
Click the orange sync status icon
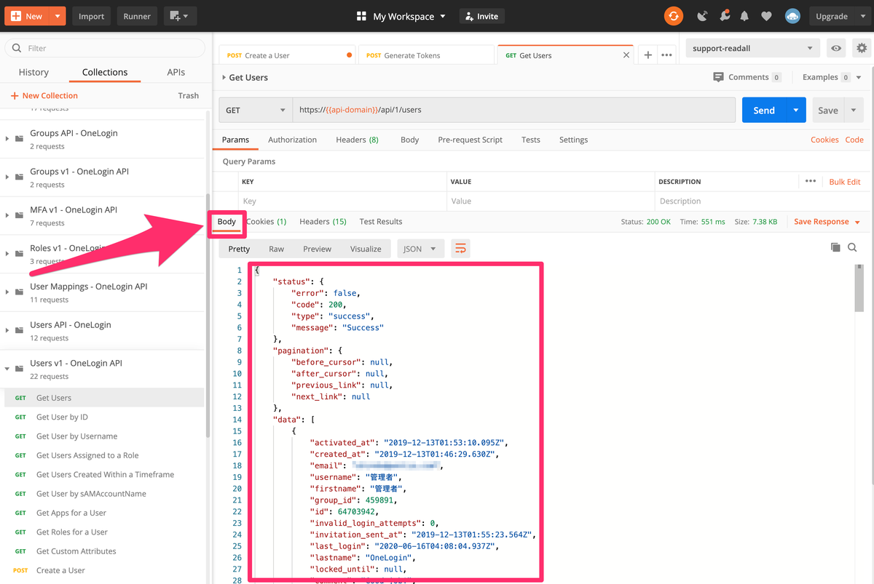coord(674,16)
